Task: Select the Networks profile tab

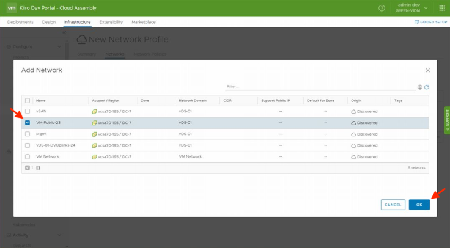Action: pyautogui.click(x=115, y=54)
